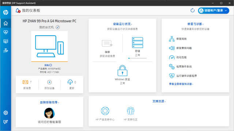
Task: Minimize the HP Support Assistant window
Action: [213, 3]
